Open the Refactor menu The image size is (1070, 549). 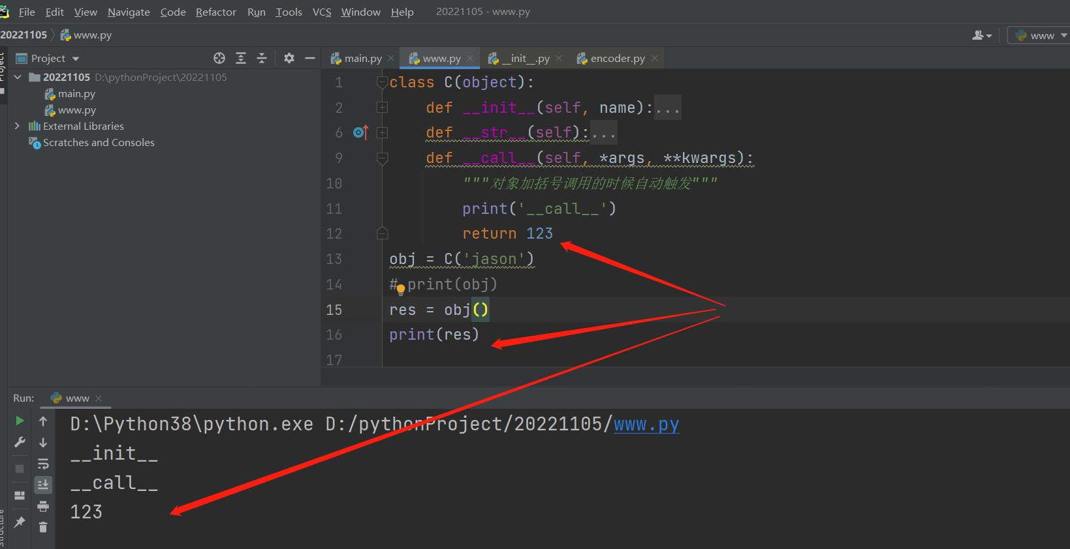tap(216, 12)
